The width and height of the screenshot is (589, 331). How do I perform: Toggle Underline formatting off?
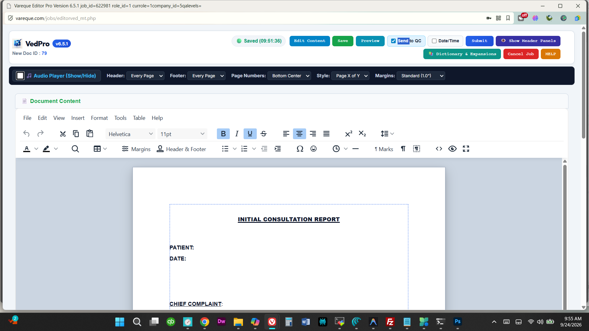(250, 134)
